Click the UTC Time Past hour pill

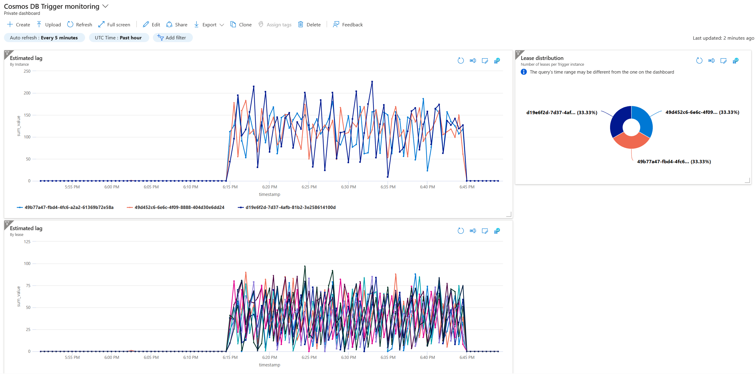click(118, 38)
